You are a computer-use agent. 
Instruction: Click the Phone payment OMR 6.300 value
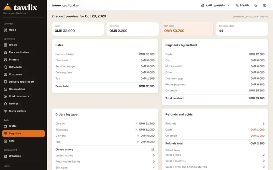click(258, 84)
